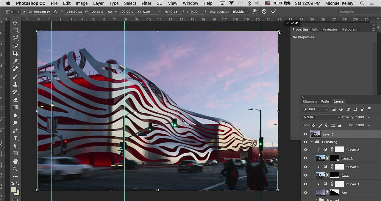Select the Quick Selection tool
The image size is (381, 201).
15,46
